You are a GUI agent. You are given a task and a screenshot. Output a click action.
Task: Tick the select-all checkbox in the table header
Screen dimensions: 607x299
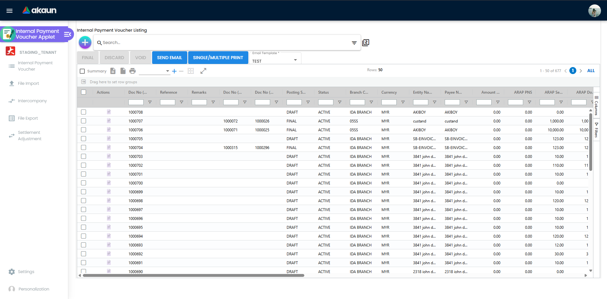coord(84,92)
